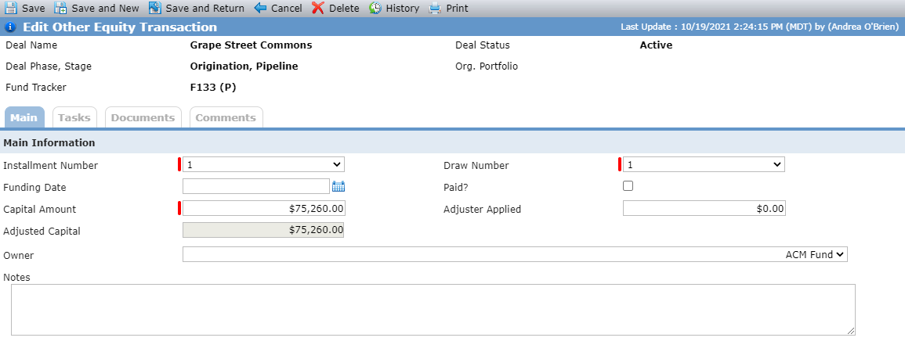Click the blue info icon in header
The height and width of the screenshot is (352, 905).
[10, 27]
